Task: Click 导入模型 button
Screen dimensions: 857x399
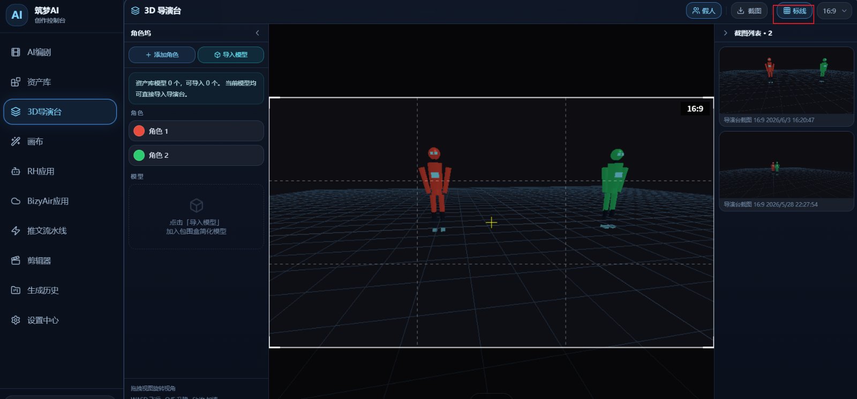Action: pyautogui.click(x=231, y=55)
